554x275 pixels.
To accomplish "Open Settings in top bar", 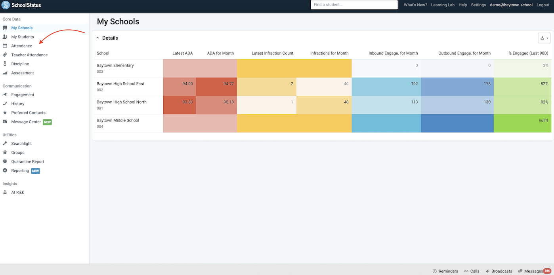I will point(478,5).
